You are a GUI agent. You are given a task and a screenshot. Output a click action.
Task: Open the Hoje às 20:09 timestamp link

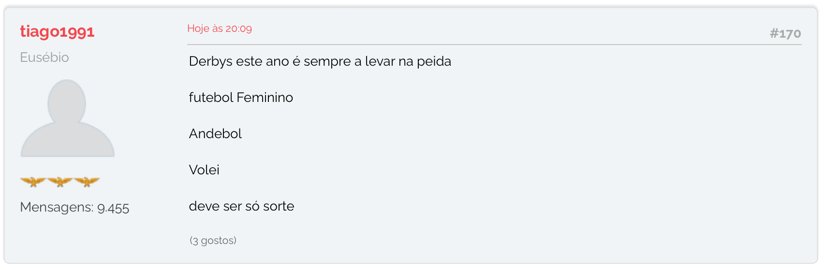(x=220, y=28)
